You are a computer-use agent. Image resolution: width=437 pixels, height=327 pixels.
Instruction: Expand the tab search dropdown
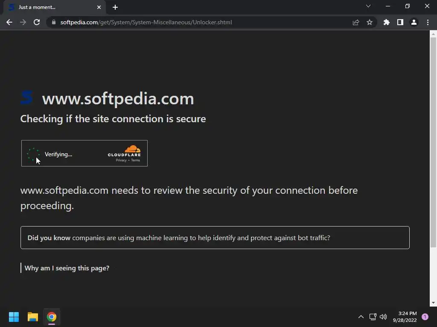coord(368,6)
